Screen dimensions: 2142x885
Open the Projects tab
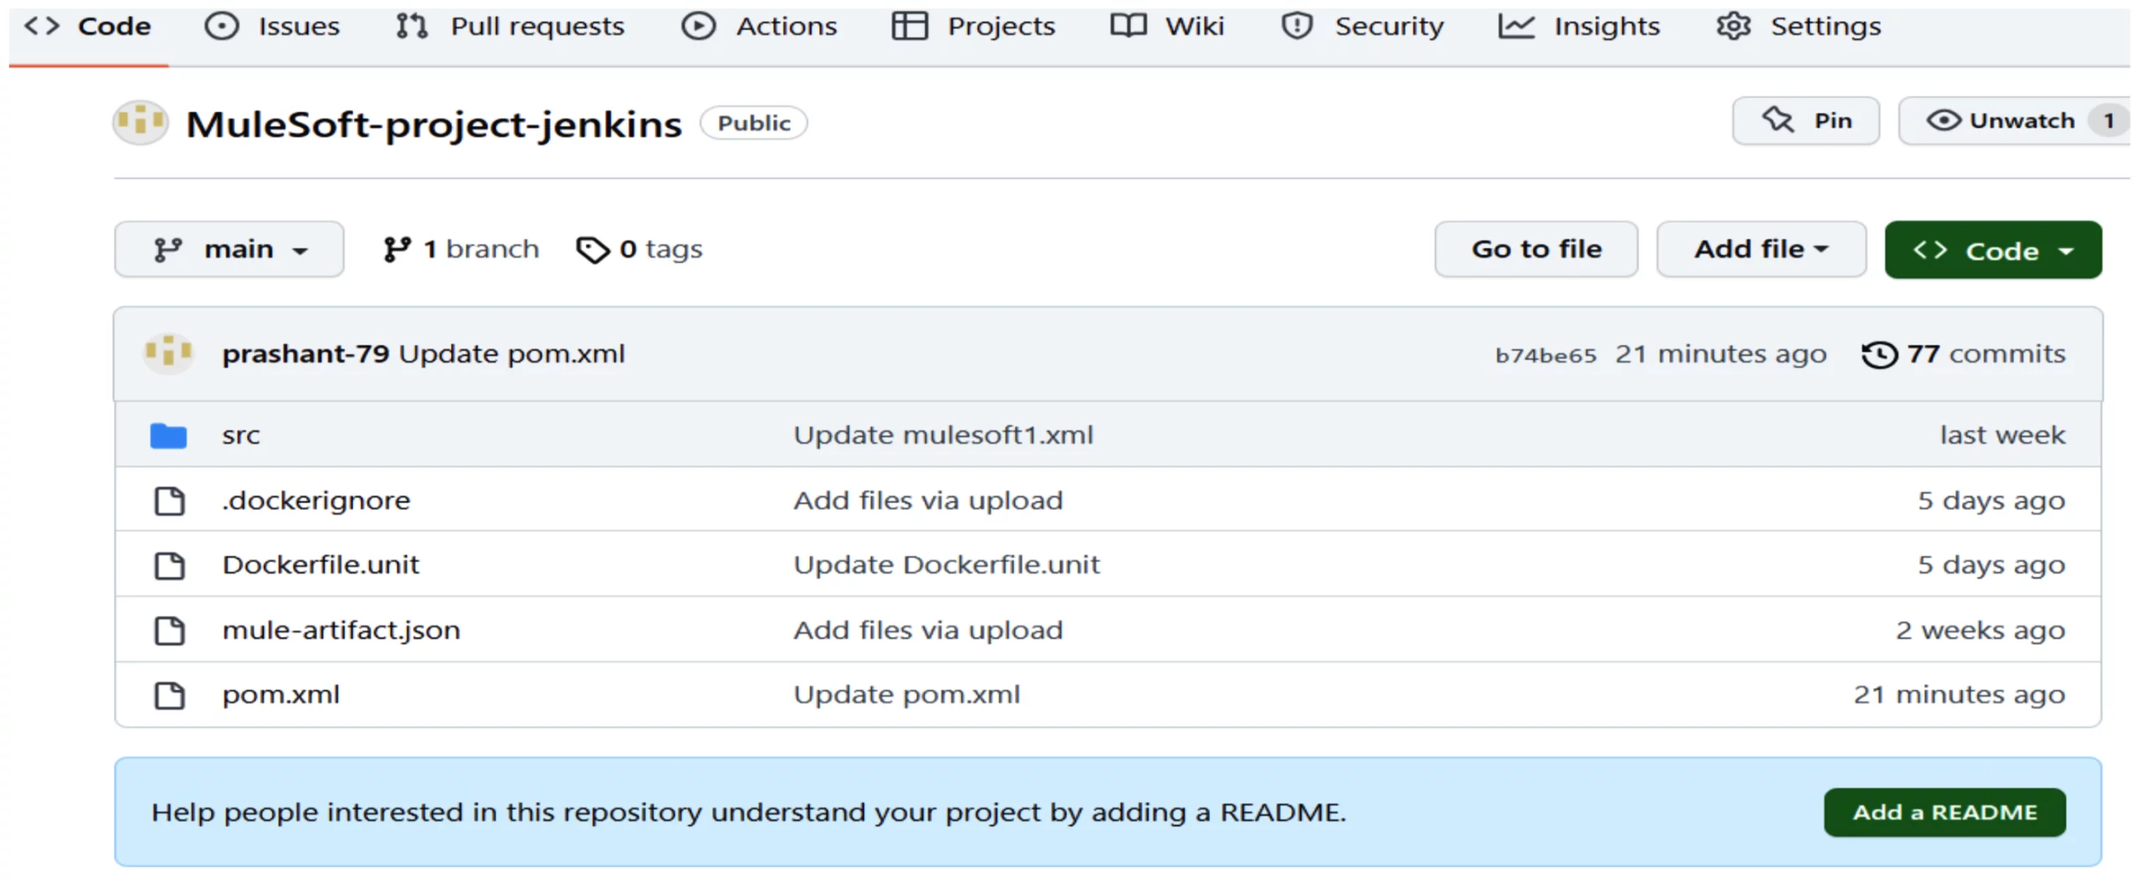pos(974,26)
